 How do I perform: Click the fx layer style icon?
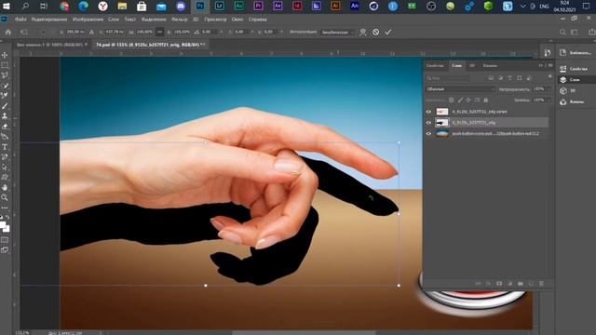coord(488,284)
